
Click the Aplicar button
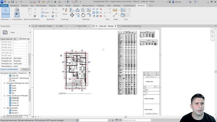click(x=25, y=69)
